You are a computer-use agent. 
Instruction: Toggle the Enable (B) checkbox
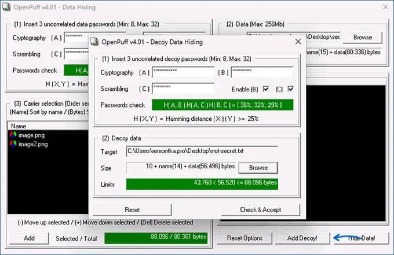(266, 89)
